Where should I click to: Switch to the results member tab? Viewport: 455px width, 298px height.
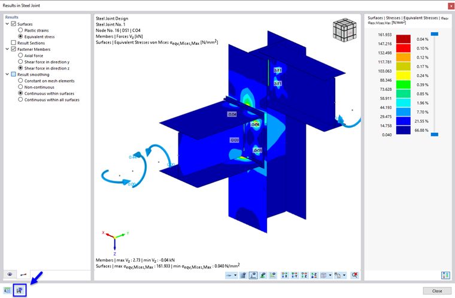pos(23,274)
